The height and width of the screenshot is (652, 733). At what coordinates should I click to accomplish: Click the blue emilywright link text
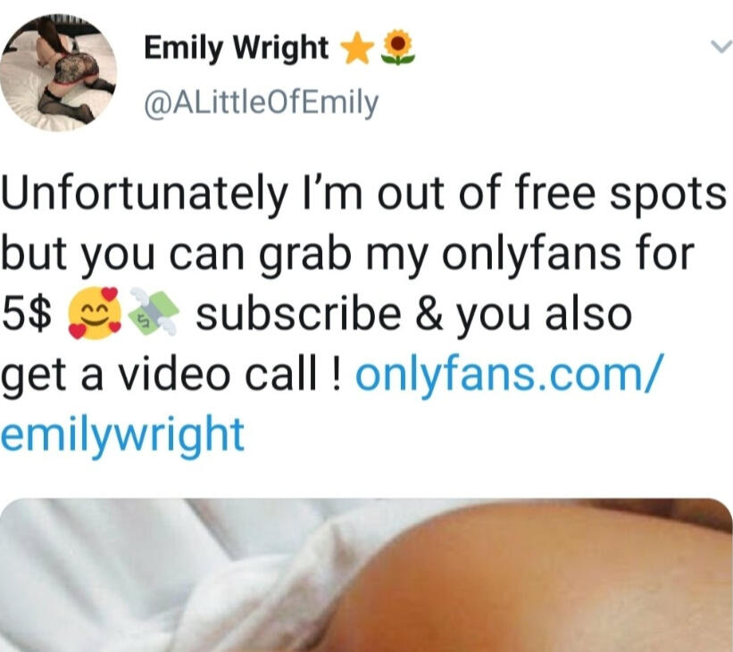(122, 435)
